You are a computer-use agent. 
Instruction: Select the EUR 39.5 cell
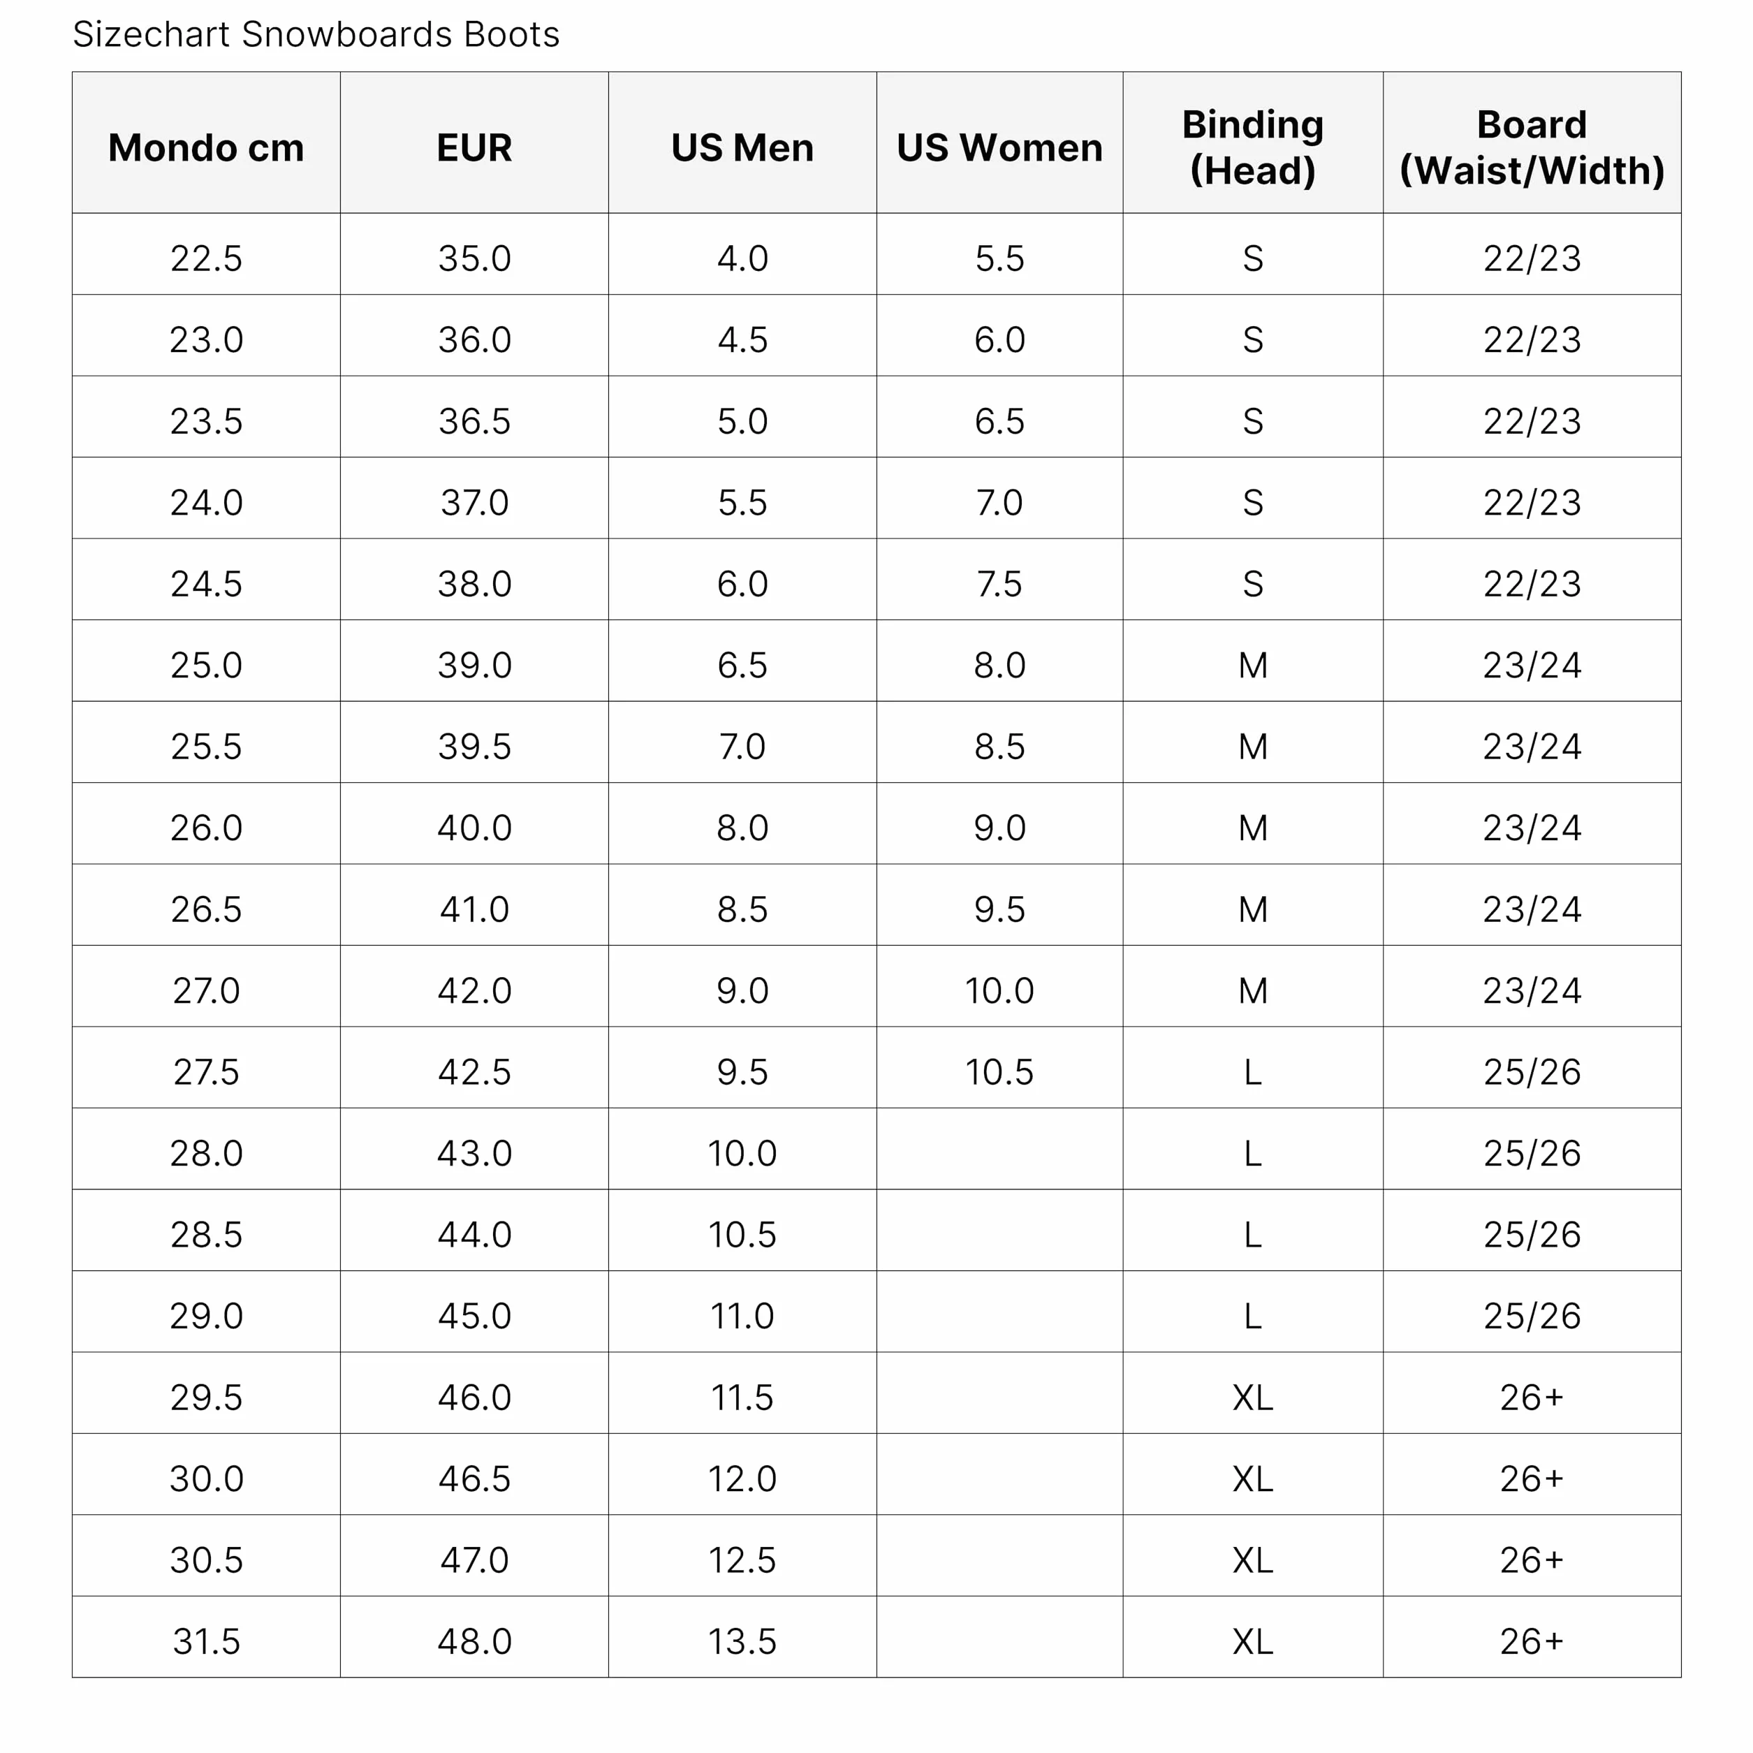(x=474, y=747)
